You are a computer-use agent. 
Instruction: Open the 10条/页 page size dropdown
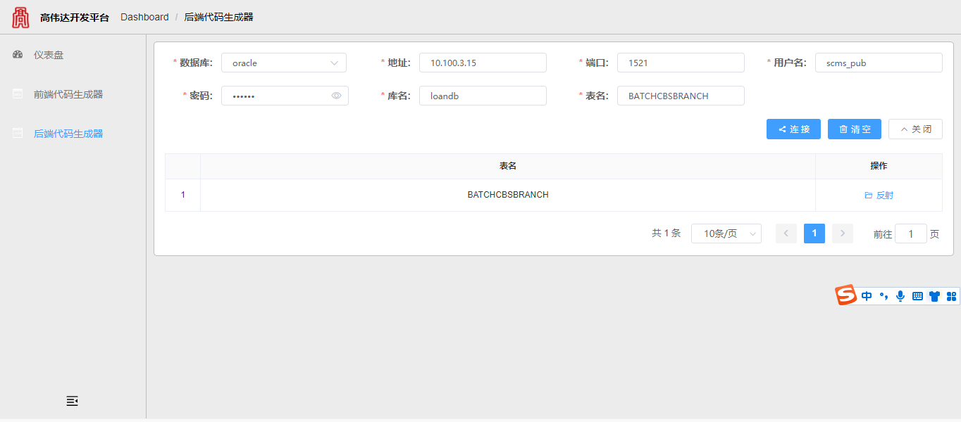726,234
